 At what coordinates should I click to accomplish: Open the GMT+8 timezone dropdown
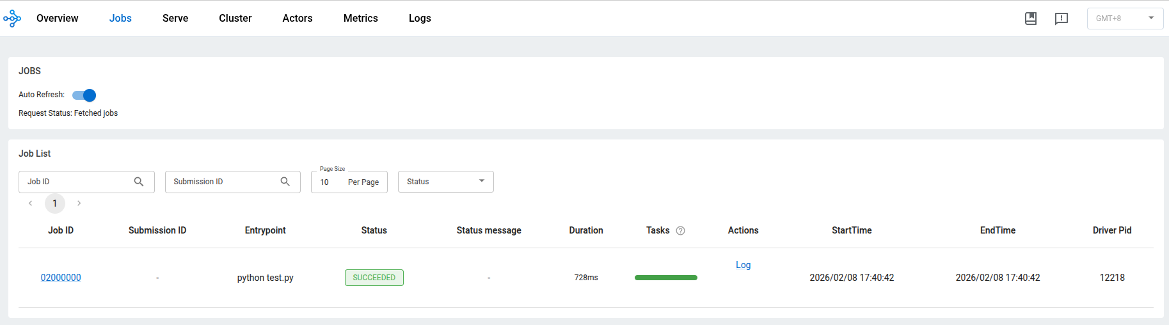[1124, 19]
